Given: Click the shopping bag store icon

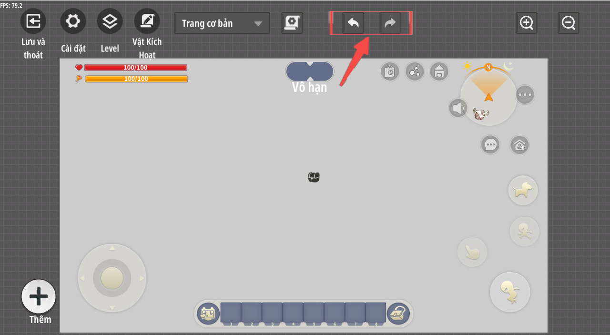Looking at the screenshot, I should 390,72.
